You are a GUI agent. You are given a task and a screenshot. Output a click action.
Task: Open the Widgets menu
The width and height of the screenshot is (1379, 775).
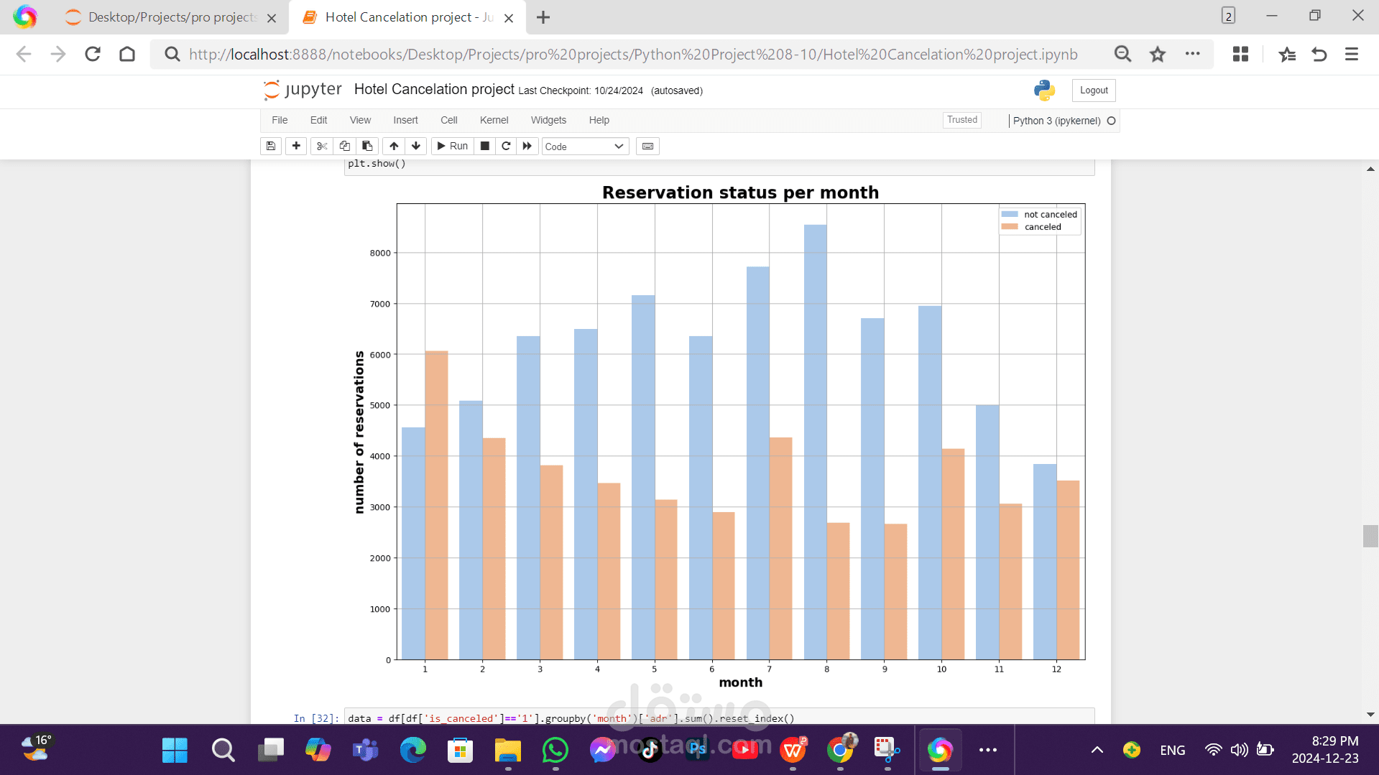[548, 120]
